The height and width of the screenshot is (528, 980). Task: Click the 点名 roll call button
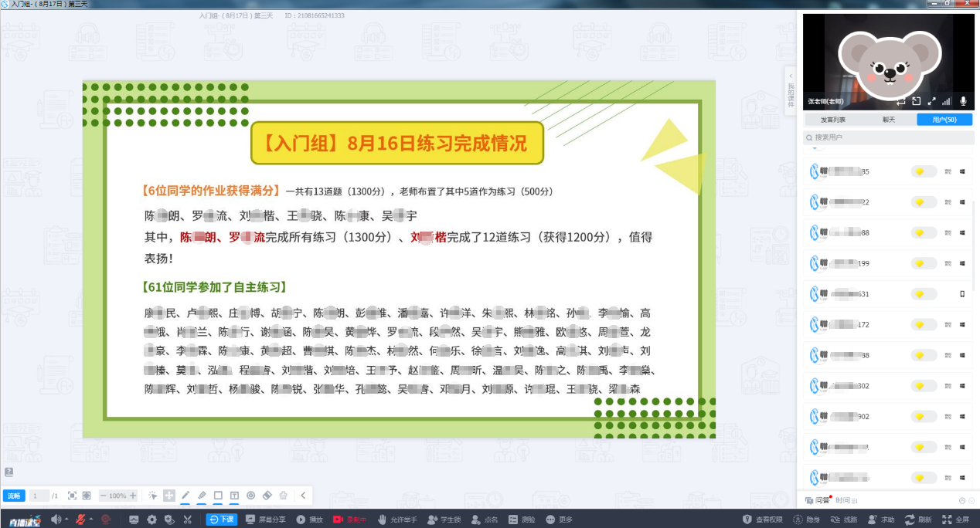pos(485,520)
